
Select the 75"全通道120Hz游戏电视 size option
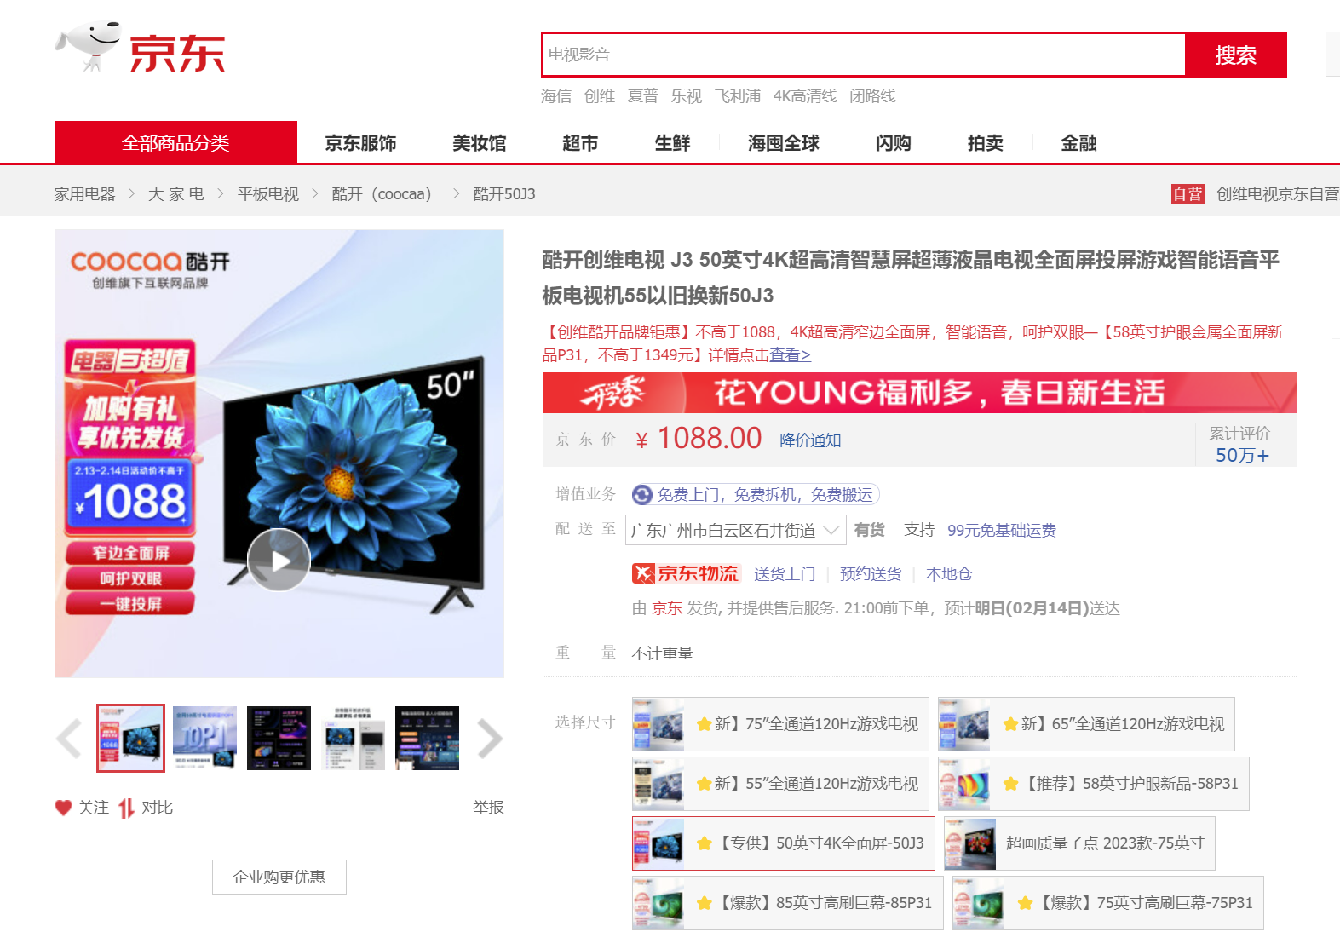pos(780,724)
